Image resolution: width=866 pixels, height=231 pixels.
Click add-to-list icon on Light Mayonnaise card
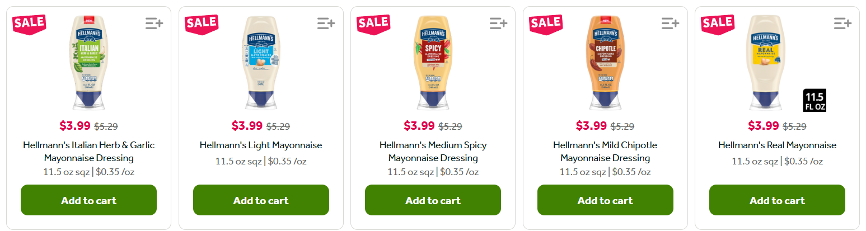(x=326, y=23)
